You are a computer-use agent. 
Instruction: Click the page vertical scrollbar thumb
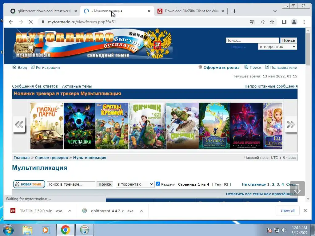click(308, 49)
